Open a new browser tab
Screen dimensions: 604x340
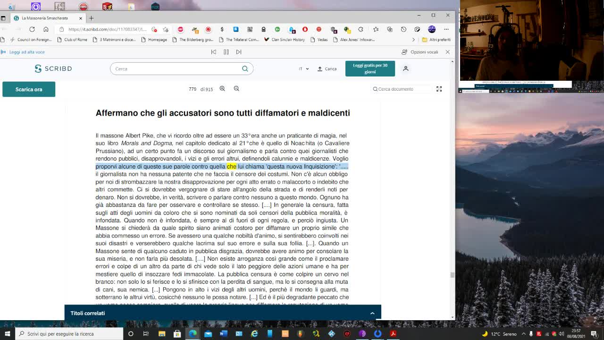click(92, 18)
